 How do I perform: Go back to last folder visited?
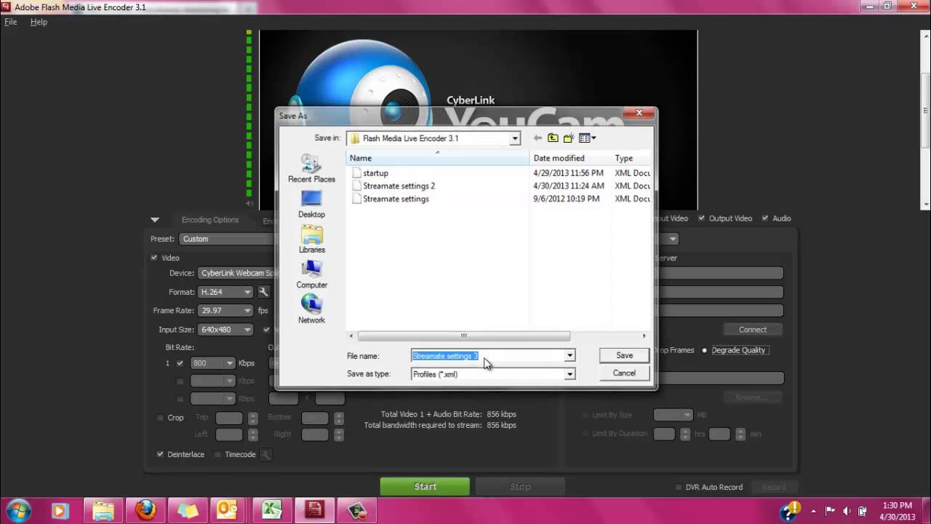(x=538, y=138)
